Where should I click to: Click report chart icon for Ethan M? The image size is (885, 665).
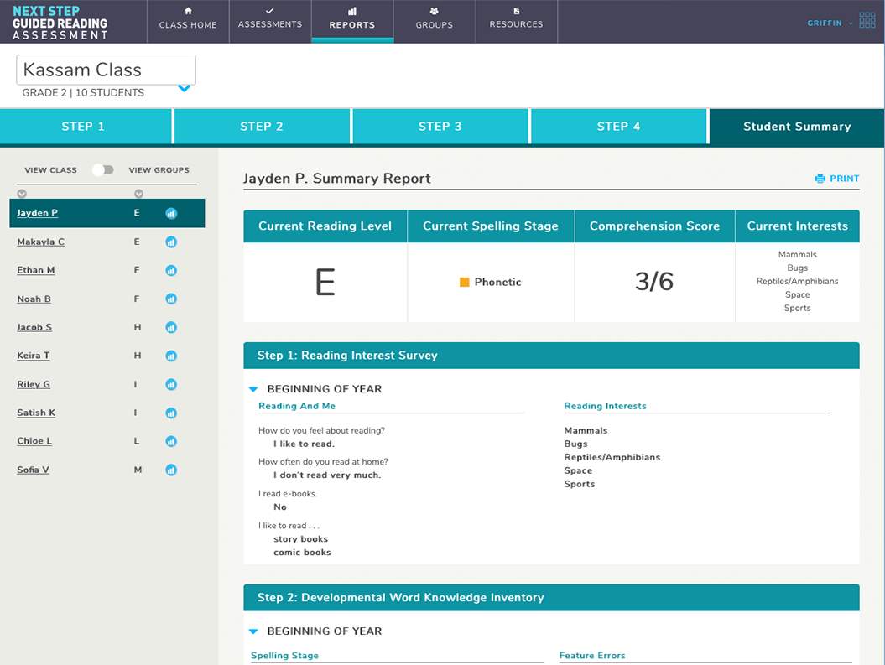[171, 271]
